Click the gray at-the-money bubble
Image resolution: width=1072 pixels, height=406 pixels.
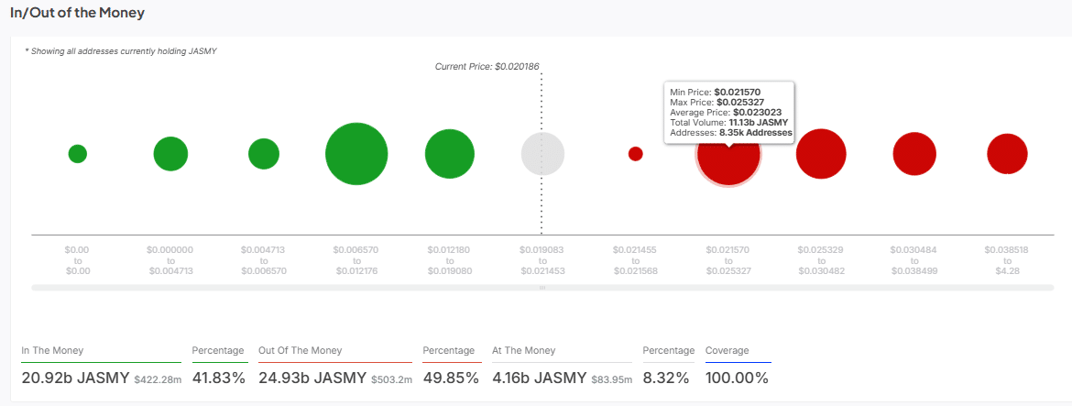click(542, 154)
